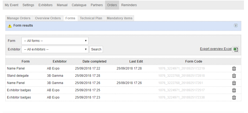
Task: Expand the Form results panel chevron
Action: click(x=236, y=25)
